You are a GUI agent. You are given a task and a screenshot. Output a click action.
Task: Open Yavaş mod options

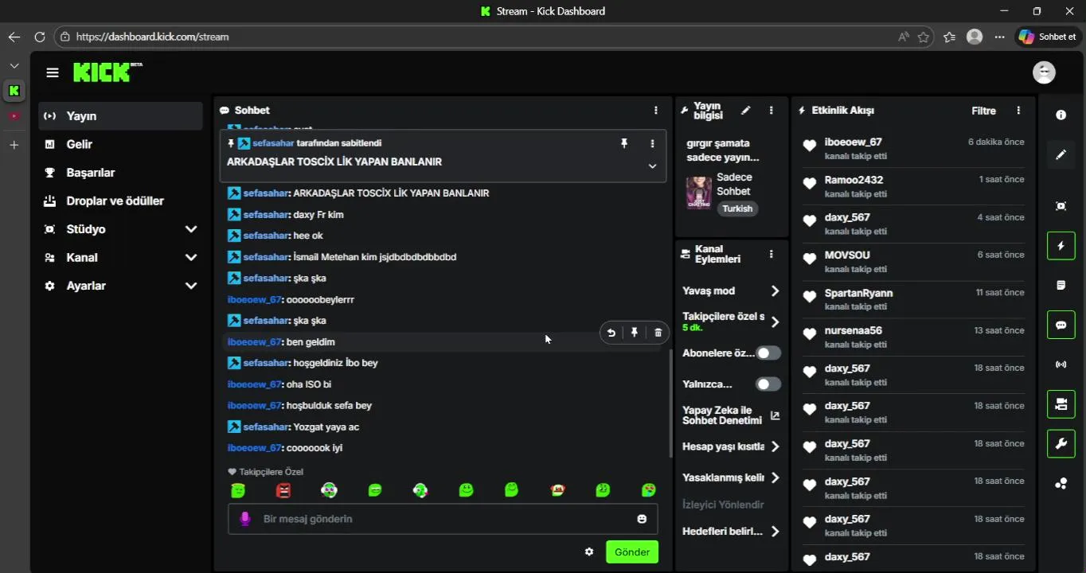(x=731, y=291)
